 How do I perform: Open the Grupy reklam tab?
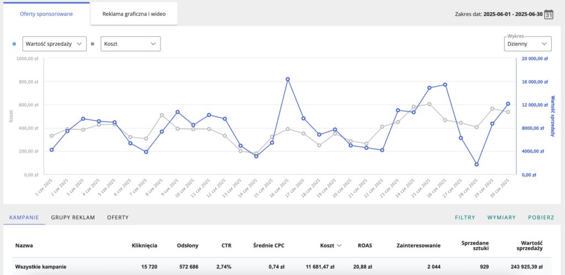pyautogui.click(x=73, y=218)
